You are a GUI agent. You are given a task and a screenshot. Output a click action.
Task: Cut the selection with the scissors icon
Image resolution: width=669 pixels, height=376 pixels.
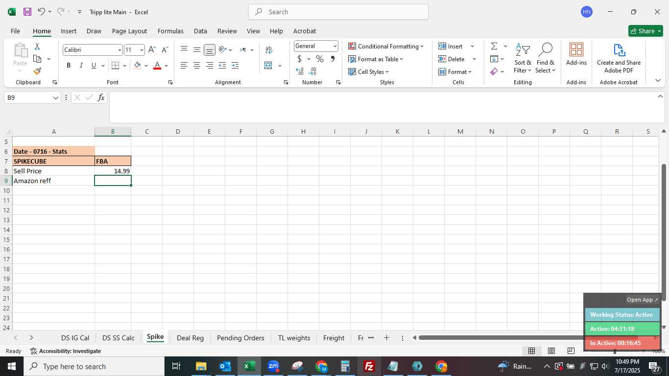pyautogui.click(x=37, y=47)
